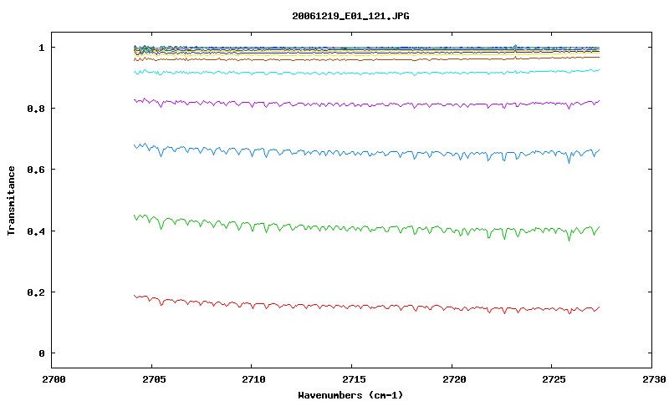Select y-axis tick label 0.8
Image resolution: width=669 pixels, height=401 pixels.
pyautogui.click(x=36, y=109)
